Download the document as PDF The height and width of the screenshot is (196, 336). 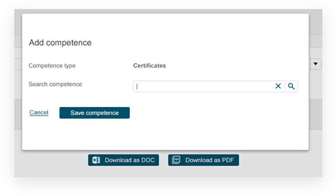(x=203, y=160)
